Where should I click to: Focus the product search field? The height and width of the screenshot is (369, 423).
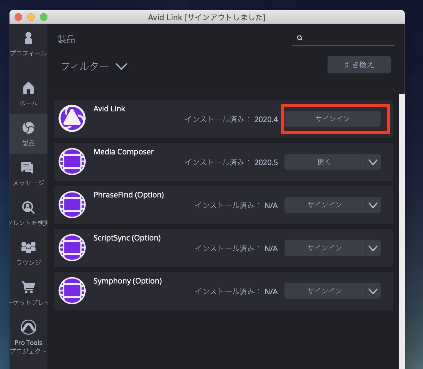tap(343, 38)
